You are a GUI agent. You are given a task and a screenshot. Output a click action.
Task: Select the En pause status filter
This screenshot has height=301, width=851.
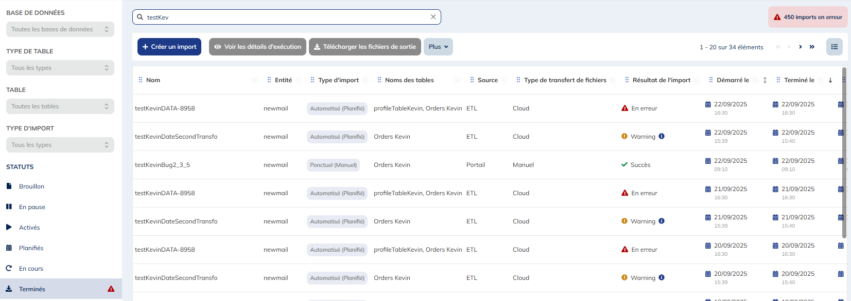[x=32, y=207]
